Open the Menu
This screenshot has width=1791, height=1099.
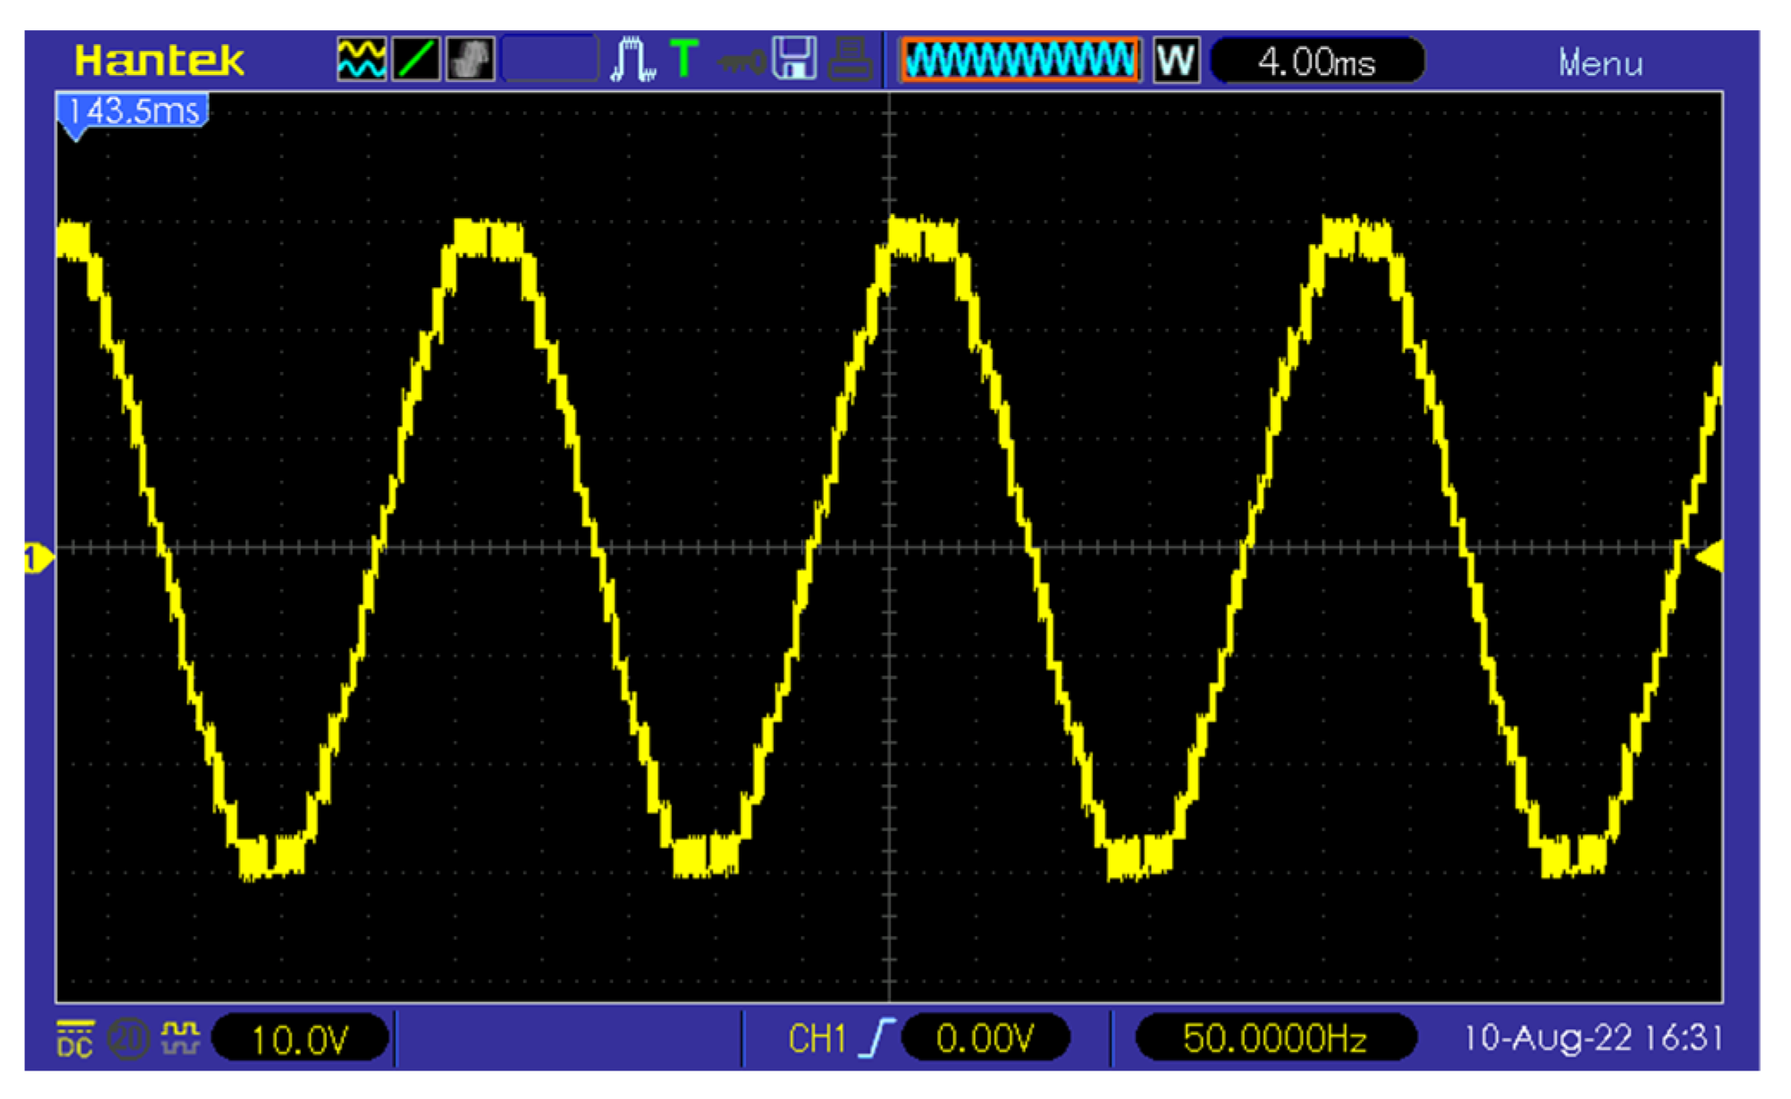(x=1600, y=64)
